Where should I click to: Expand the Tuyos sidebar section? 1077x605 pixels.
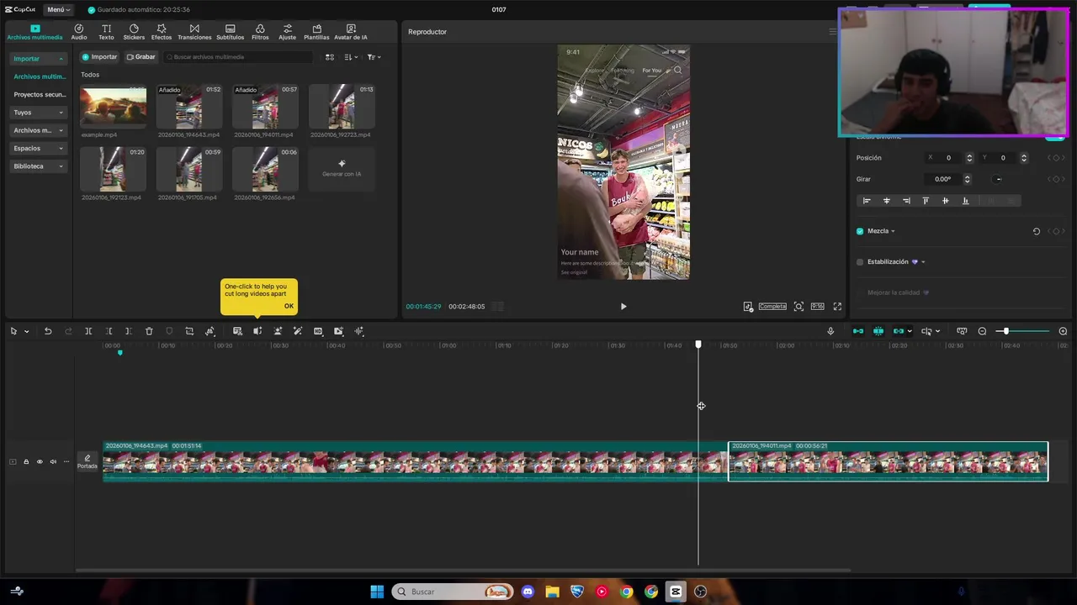tap(38, 113)
